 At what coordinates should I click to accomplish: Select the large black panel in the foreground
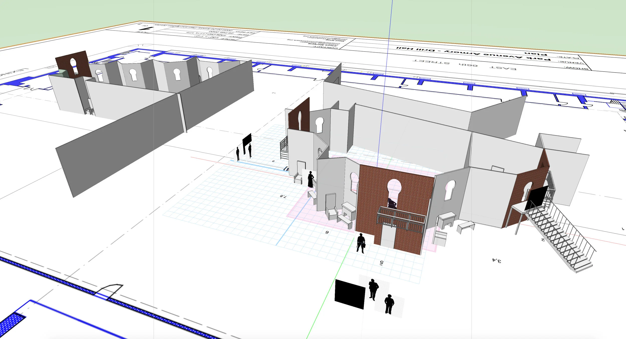coord(350,294)
